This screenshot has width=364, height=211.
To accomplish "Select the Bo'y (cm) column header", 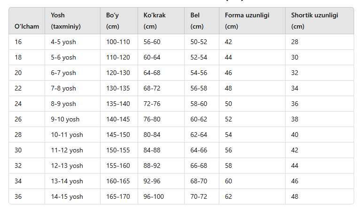I will pos(113,21).
